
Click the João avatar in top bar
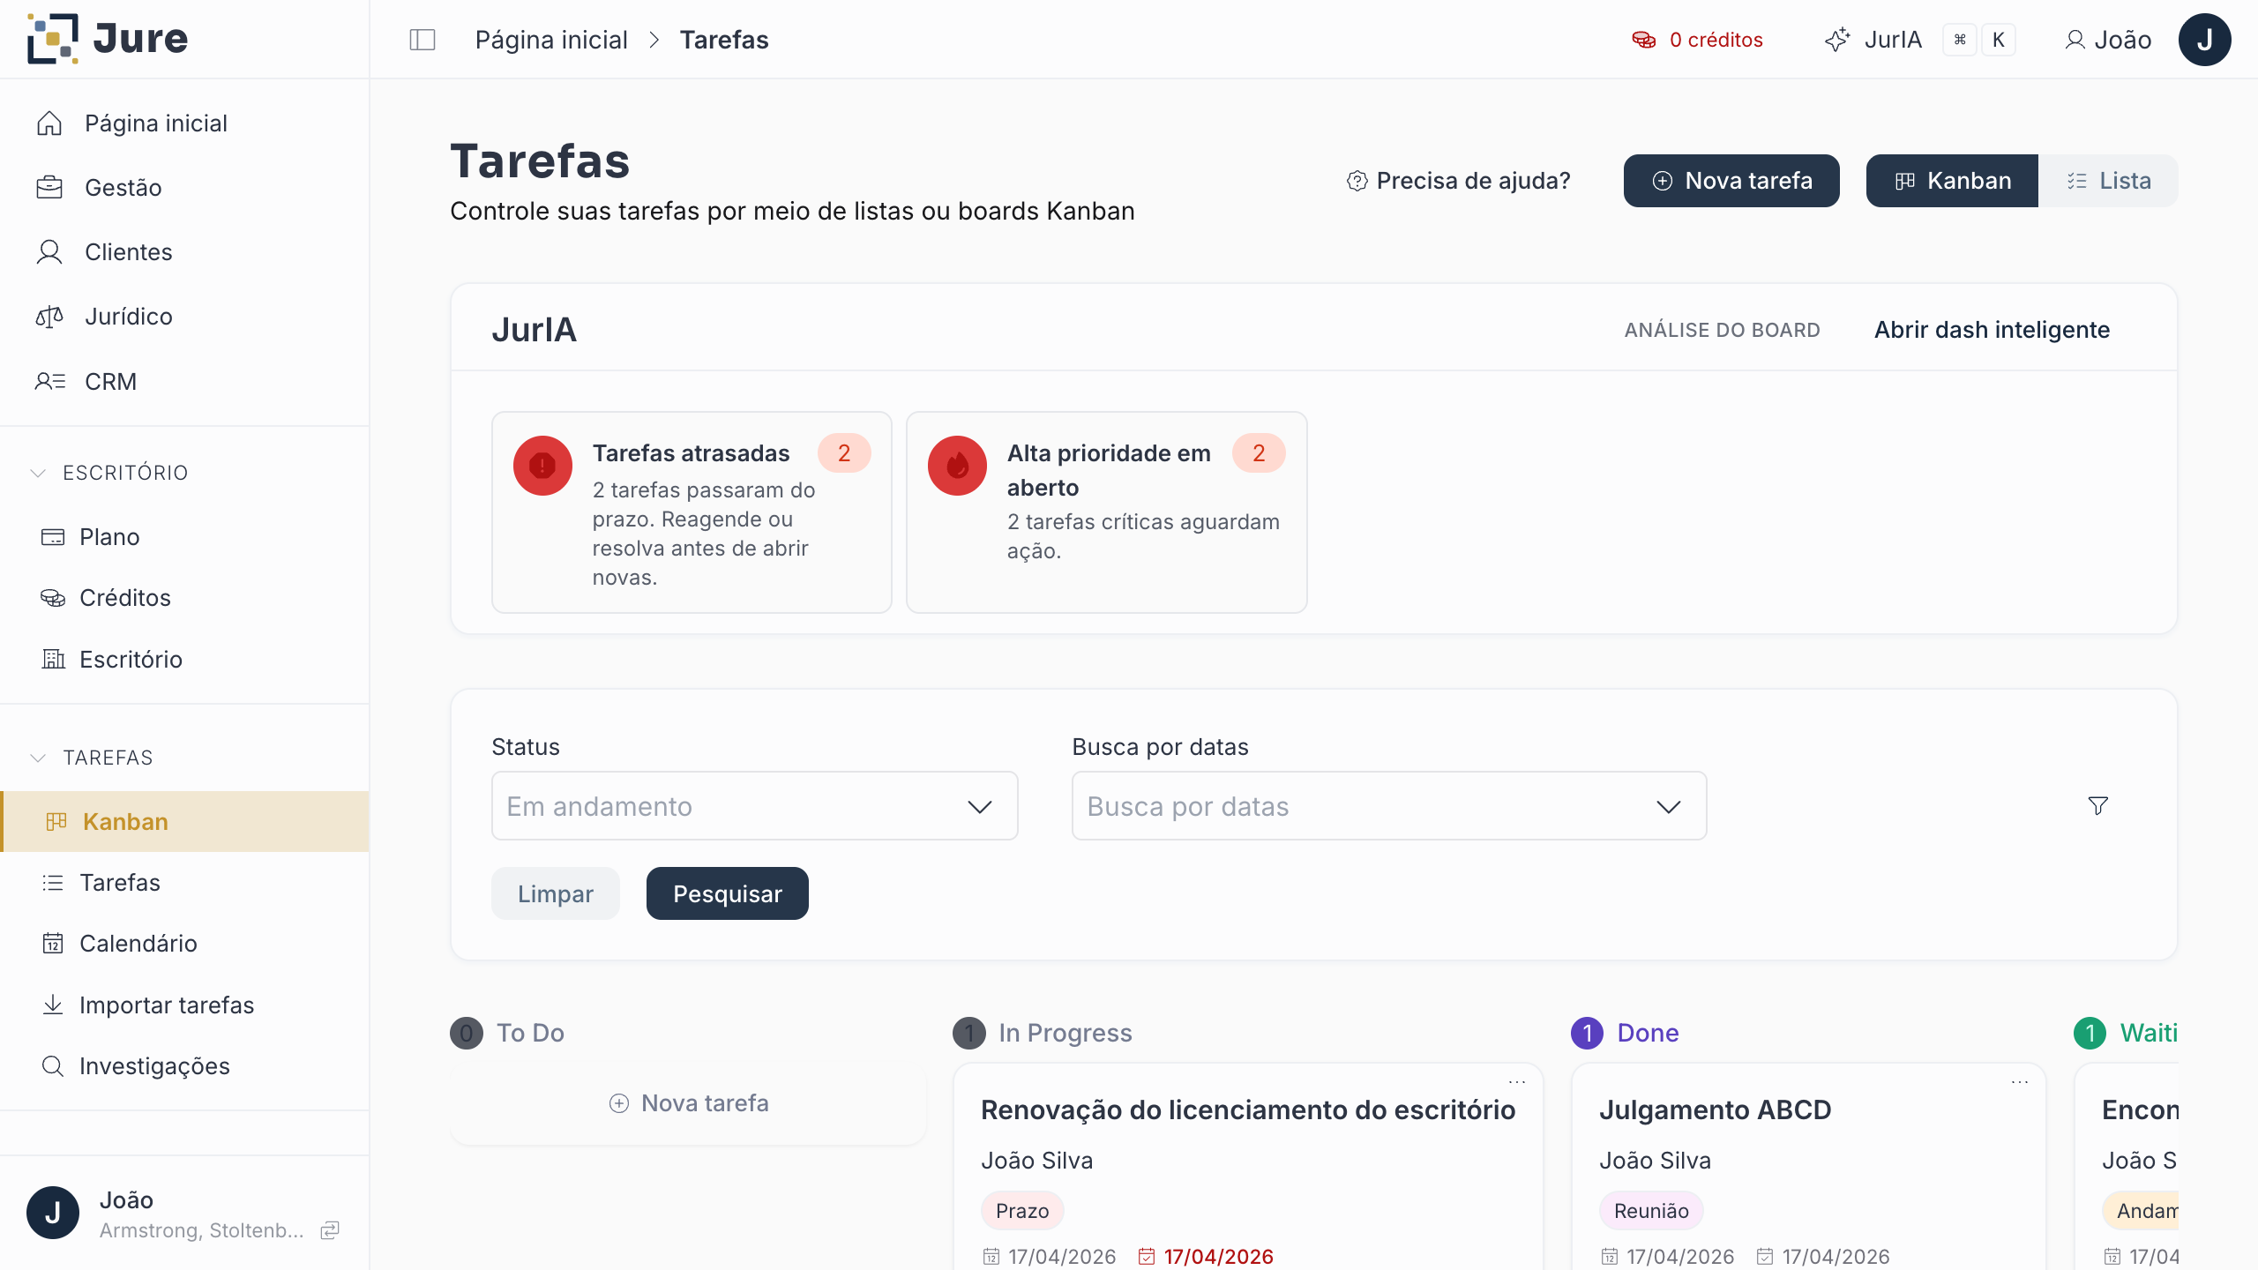[2204, 40]
